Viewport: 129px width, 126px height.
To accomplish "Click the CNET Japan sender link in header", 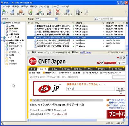I will [x=85, y=52].
